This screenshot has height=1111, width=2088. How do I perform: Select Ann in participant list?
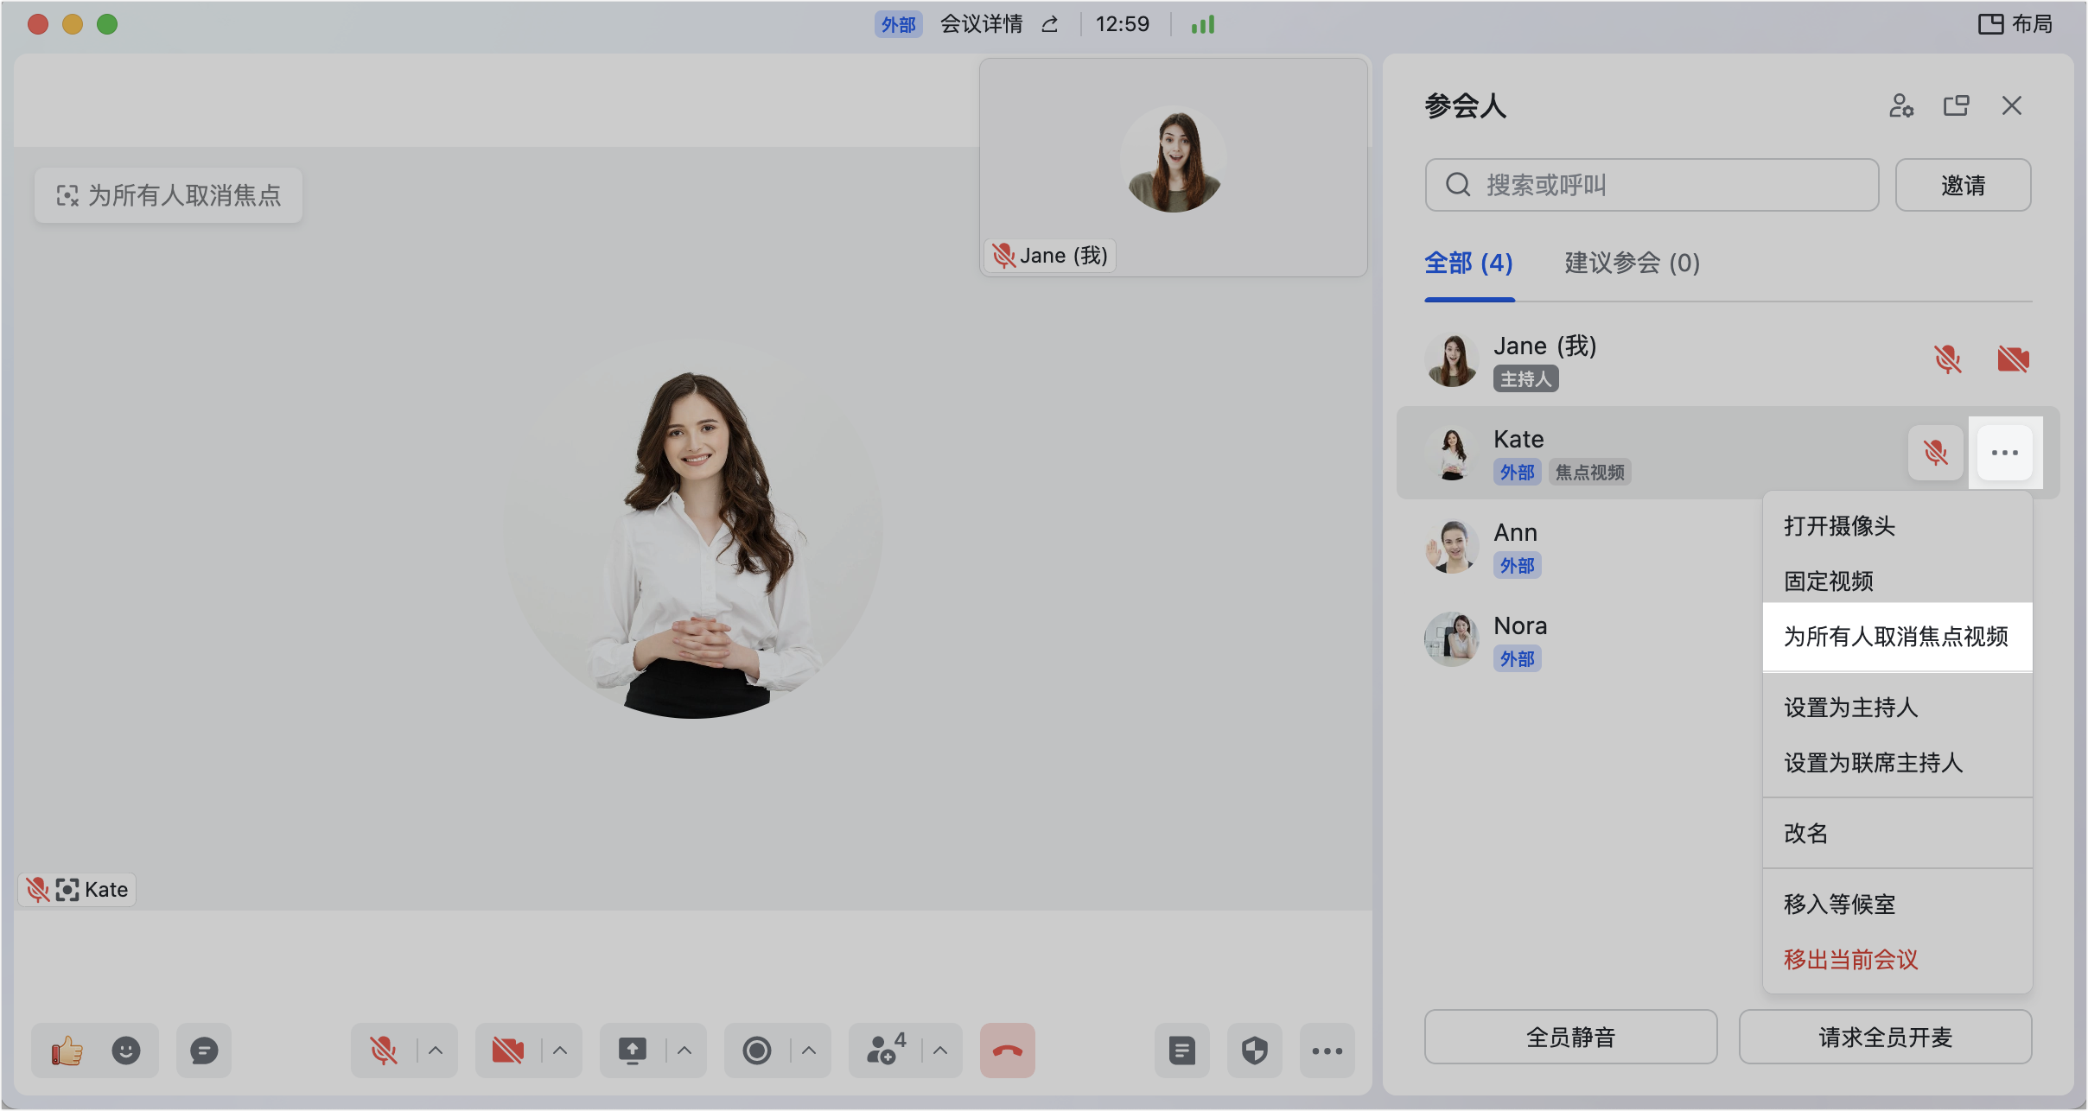(x=1582, y=546)
